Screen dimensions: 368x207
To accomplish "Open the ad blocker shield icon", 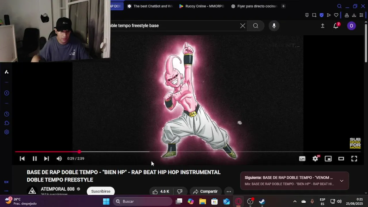I will (322, 15).
